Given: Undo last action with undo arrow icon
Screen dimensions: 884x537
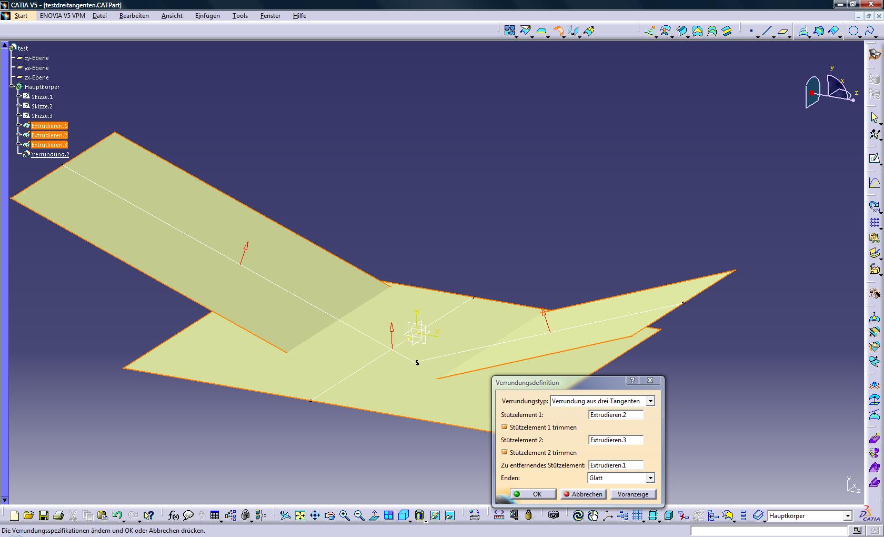Looking at the screenshot, I should click(x=117, y=516).
